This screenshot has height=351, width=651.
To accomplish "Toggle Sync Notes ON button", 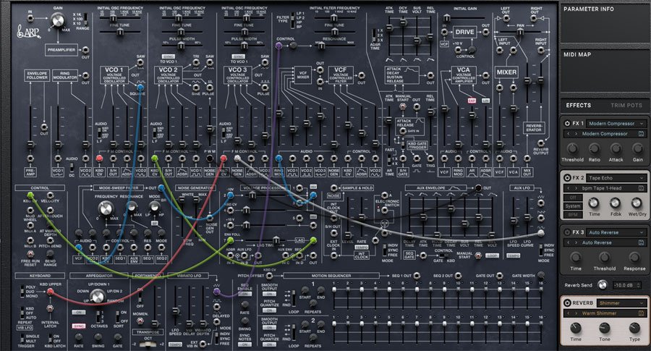I will tap(244, 344).
